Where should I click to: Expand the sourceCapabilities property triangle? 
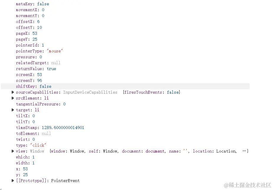(13, 92)
